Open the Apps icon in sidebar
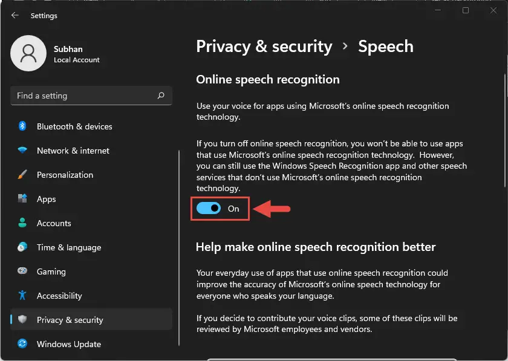The image size is (508, 361). click(22, 198)
